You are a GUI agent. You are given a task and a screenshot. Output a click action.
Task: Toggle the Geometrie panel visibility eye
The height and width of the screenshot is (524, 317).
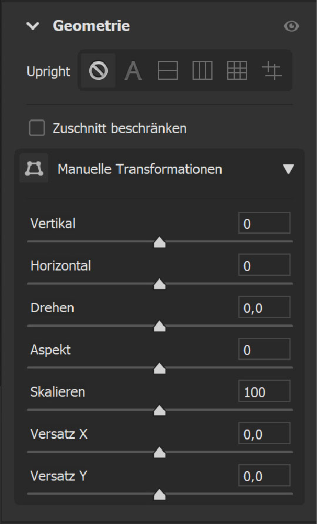pos(291,26)
